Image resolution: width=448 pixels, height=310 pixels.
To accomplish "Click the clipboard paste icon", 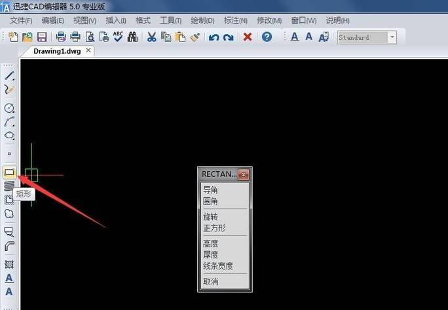I will [x=180, y=37].
